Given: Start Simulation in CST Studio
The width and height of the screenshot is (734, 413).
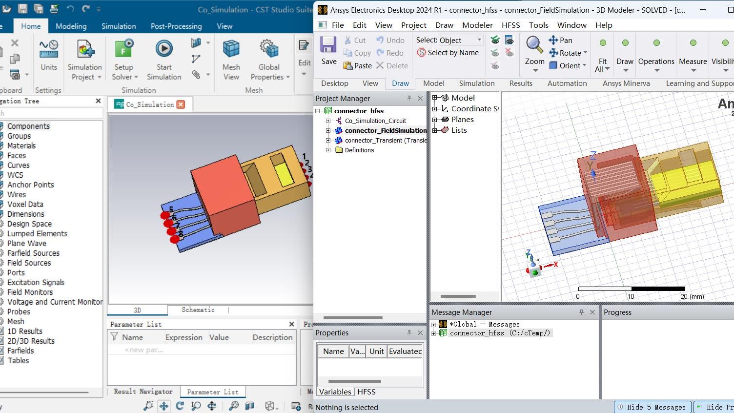Looking at the screenshot, I should coord(164,60).
